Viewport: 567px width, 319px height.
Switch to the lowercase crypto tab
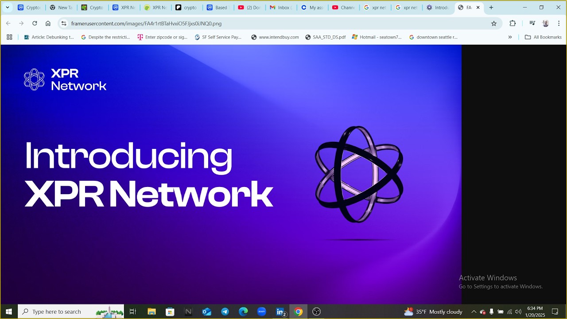tap(186, 8)
